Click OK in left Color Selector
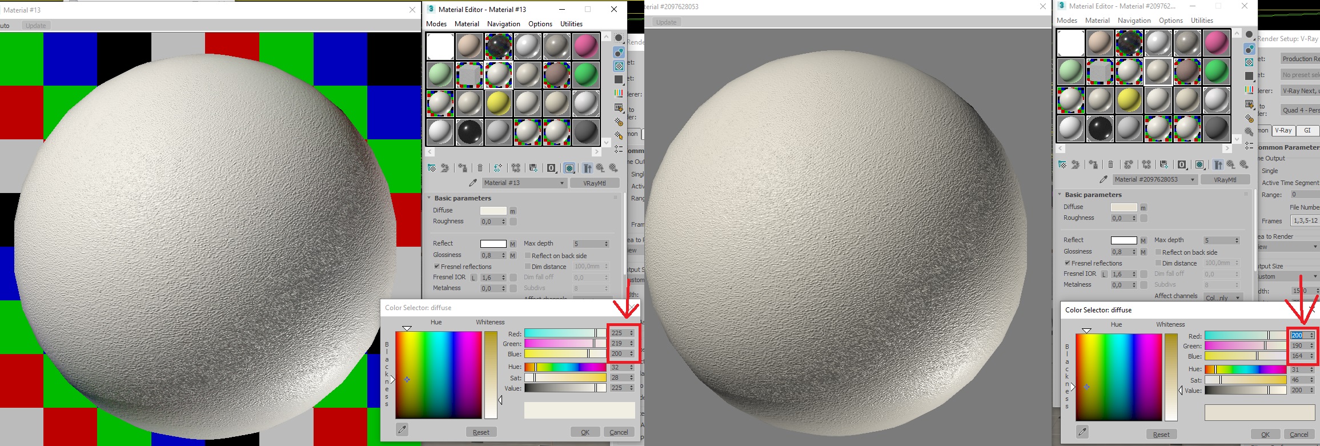The height and width of the screenshot is (446, 1320). (585, 432)
